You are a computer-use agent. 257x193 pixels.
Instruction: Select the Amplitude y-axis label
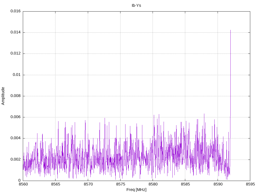tap(3, 96)
